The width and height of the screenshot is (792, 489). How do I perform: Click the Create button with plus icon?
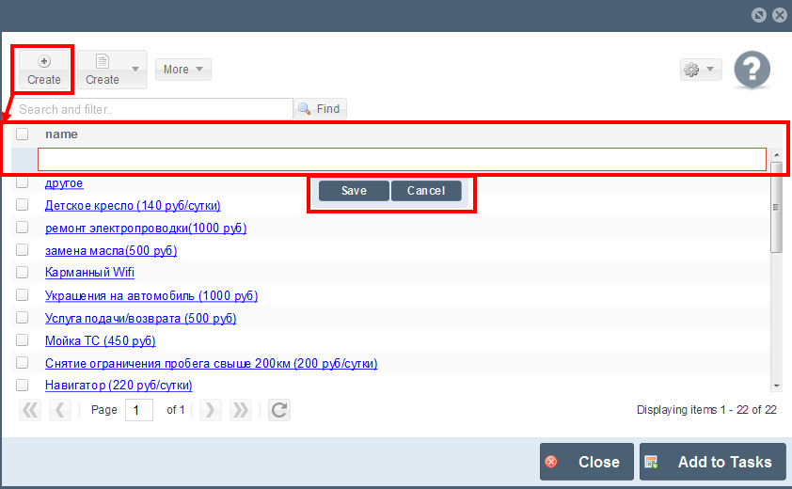point(44,70)
